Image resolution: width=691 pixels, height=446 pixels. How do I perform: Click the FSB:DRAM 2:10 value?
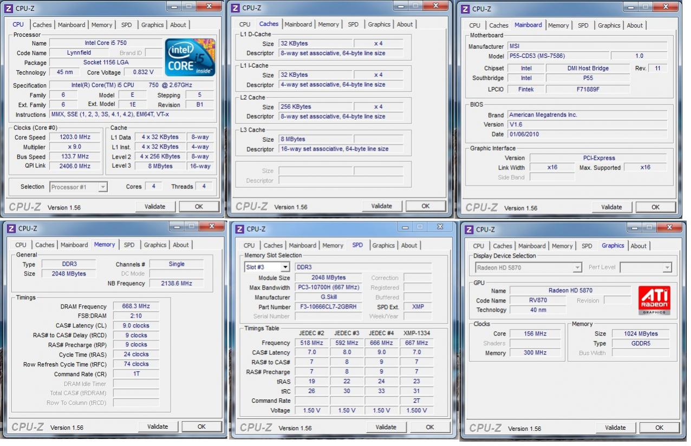[136, 316]
